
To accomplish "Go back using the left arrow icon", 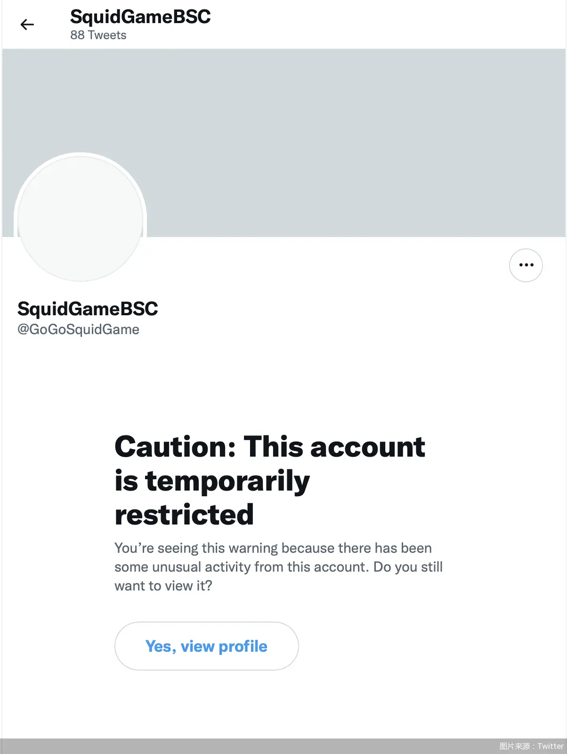I will point(27,25).
